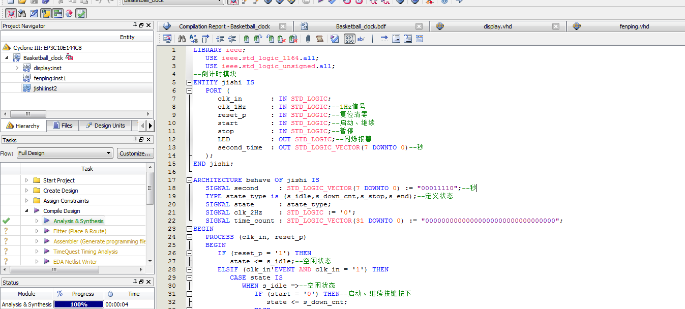This screenshot has height=309, width=685.
Task: Expand the display:inst hierarchy node
Action: click(17, 68)
